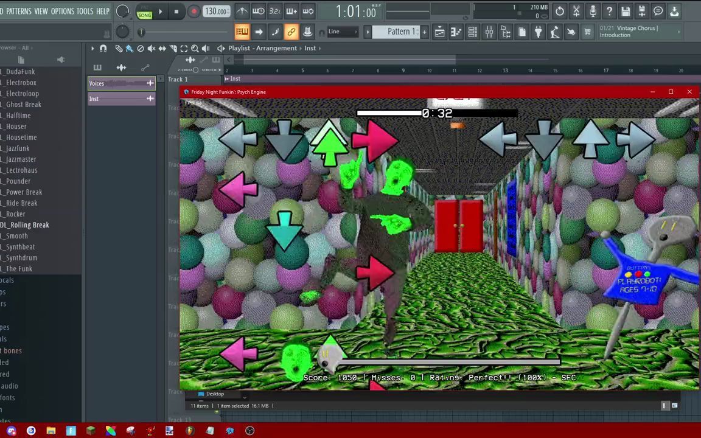
Task: Open the Vintage Chorus hint panel arrow
Action: click(679, 32)
